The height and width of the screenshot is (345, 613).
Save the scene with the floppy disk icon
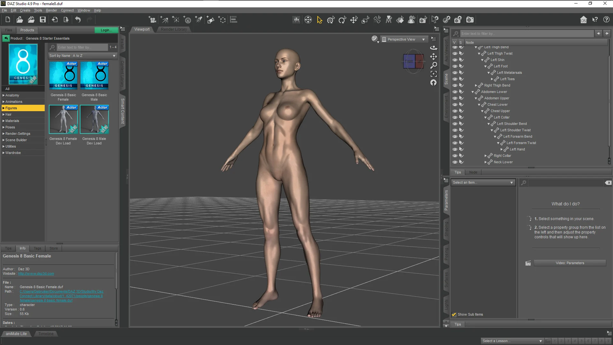pos(42,20)
